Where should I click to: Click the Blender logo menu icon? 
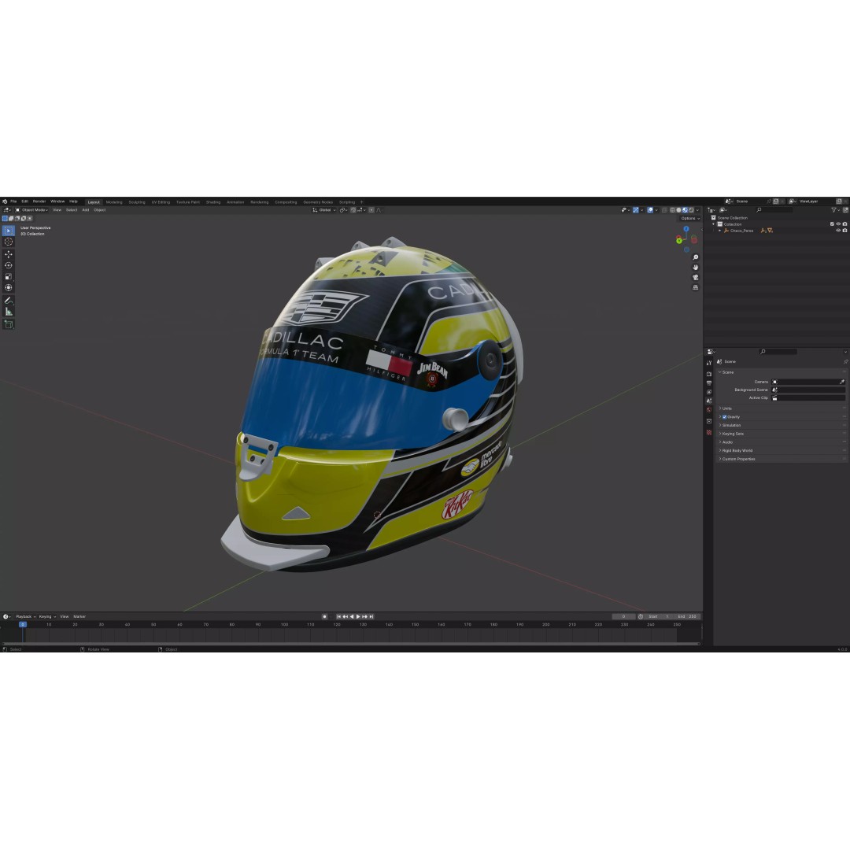click(5, 201)
